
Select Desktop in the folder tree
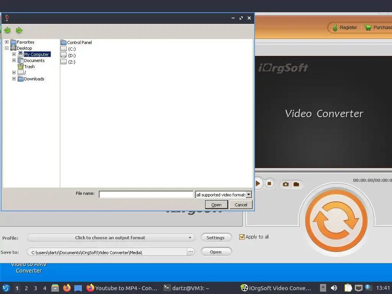tap(24, 48)
